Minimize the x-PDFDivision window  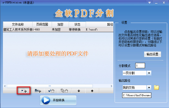point(156,3)
